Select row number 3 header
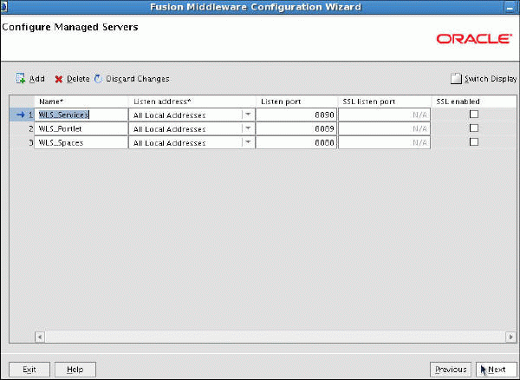Image resolution: width=520 pixels, height=380 pixels. tap(22, 142)
